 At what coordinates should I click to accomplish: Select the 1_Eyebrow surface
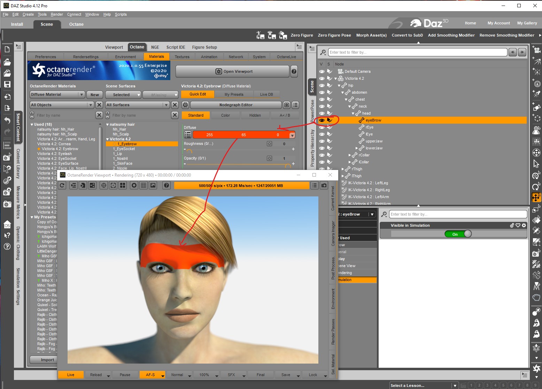142,144
